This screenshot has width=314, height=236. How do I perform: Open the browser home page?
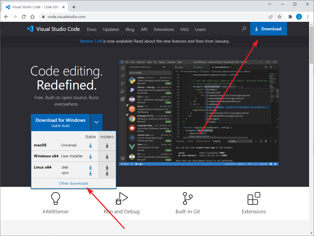click(x=32, y=17)
